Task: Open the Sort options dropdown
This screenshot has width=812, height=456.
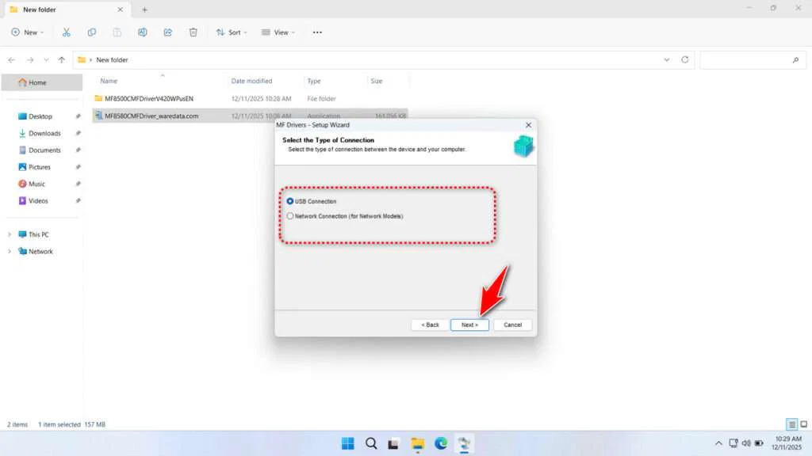Action: click(232, 32)
